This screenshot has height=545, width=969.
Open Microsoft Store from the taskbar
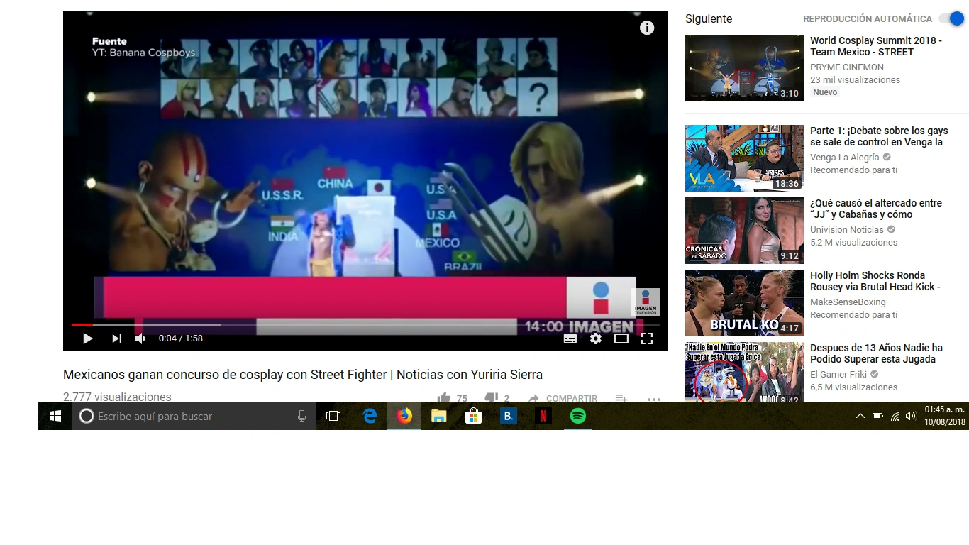473,416
